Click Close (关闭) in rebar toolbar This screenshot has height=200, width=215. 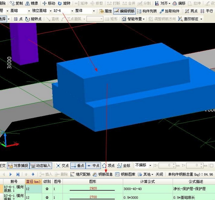pos(159,174)
